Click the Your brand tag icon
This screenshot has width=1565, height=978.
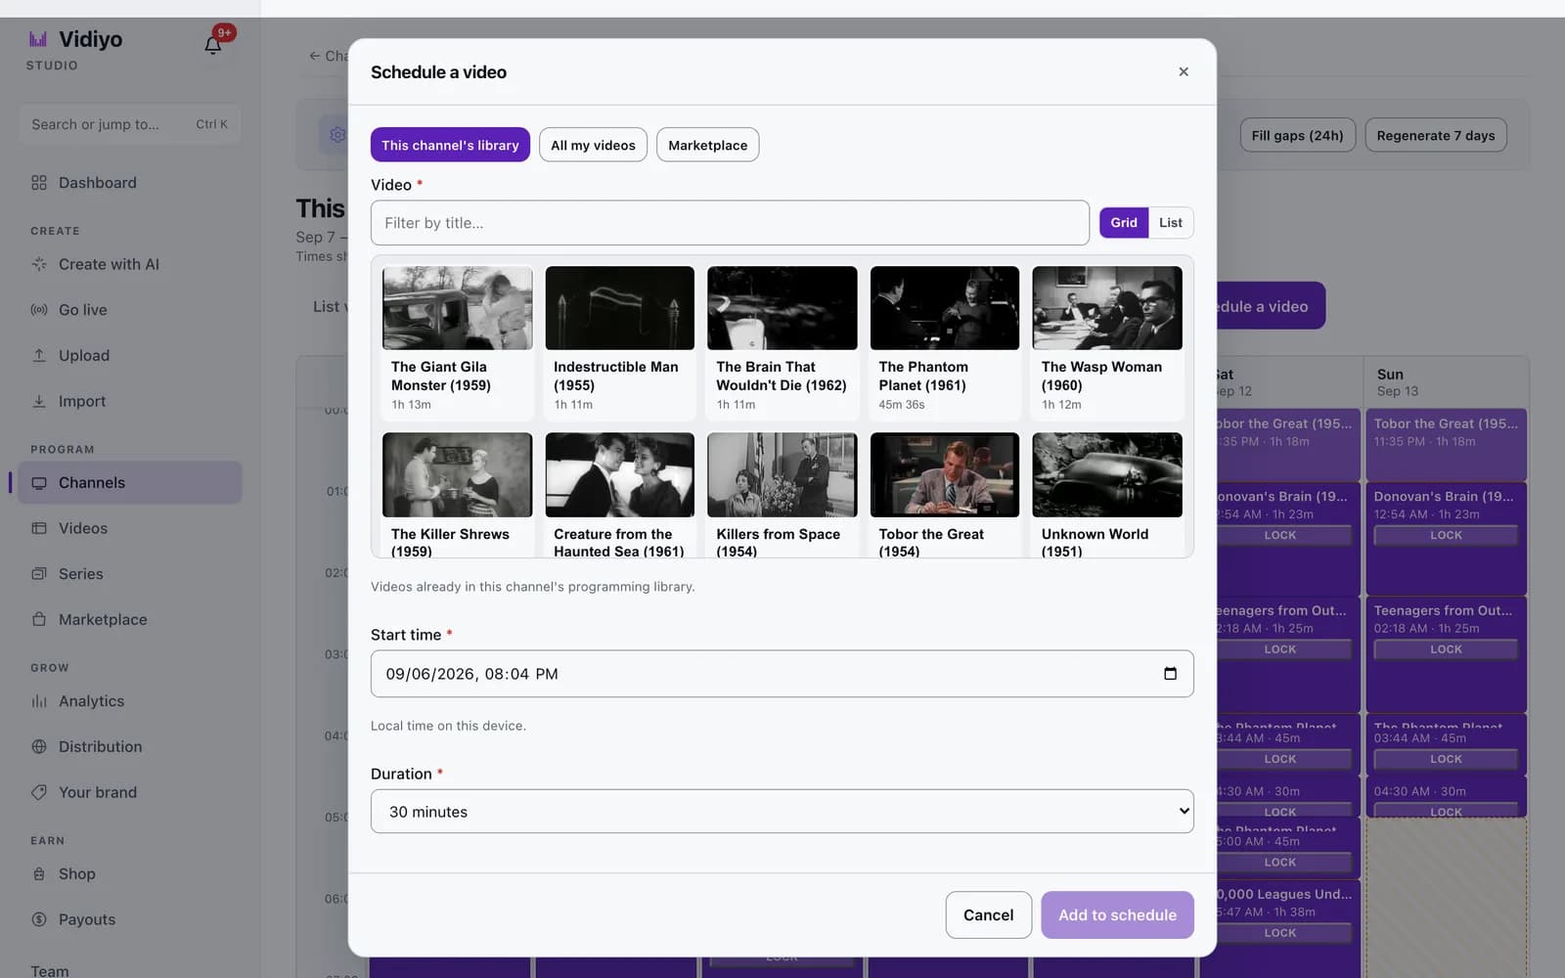click(x=39, y=792)
